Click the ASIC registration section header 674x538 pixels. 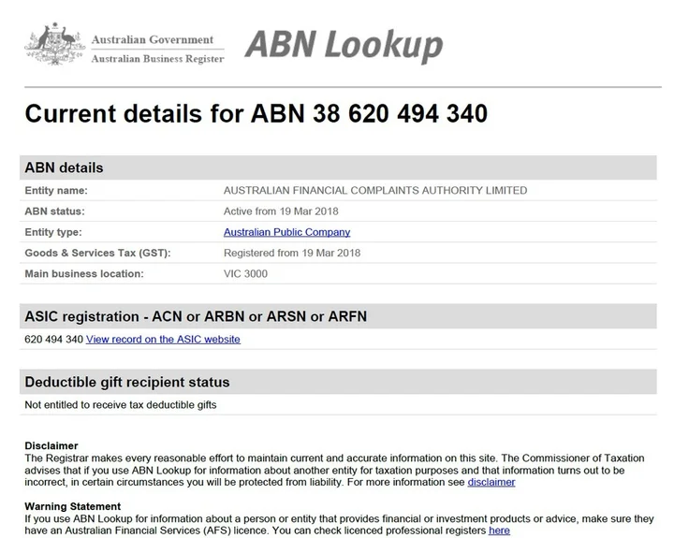(x=338, y=316)
